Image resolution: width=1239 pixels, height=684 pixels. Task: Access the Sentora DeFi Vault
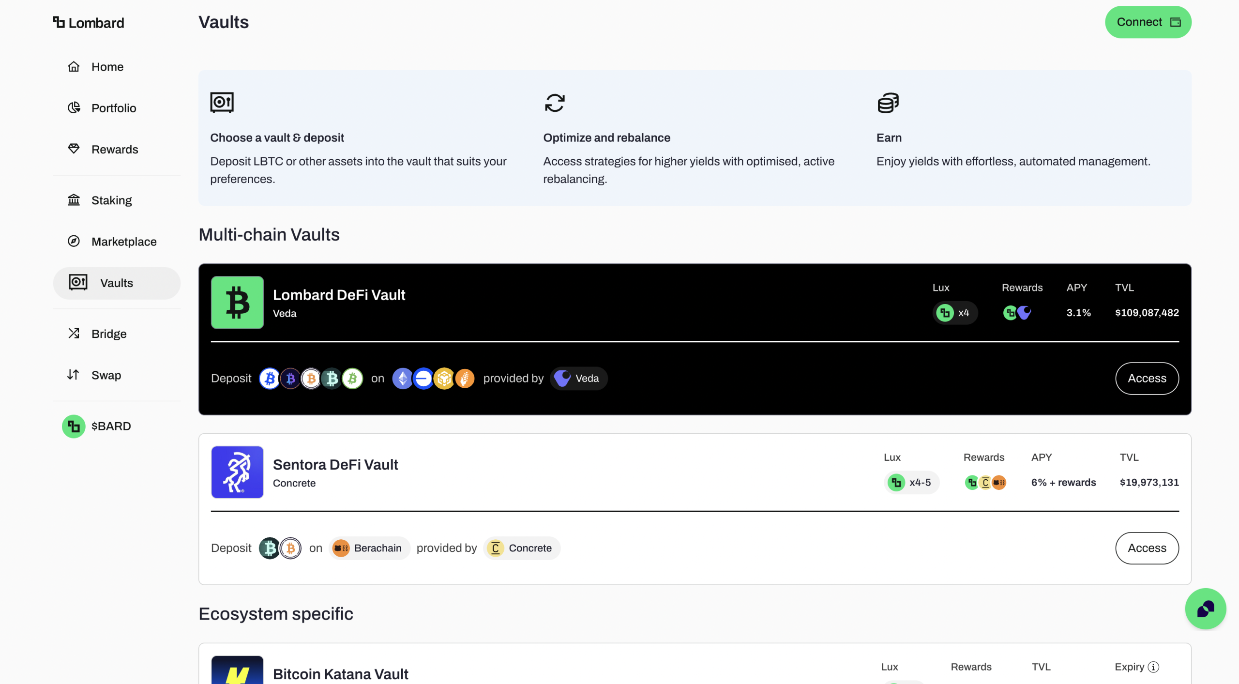pyautogui.click(x=1147, y=548)
